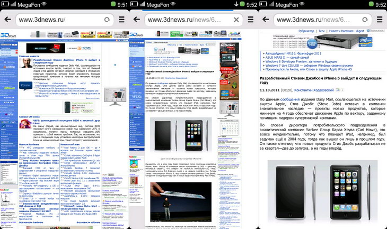Tap Wi-Fi signal icon in left status bar
The height and width of the screenshot is (229, 387).
44,4
